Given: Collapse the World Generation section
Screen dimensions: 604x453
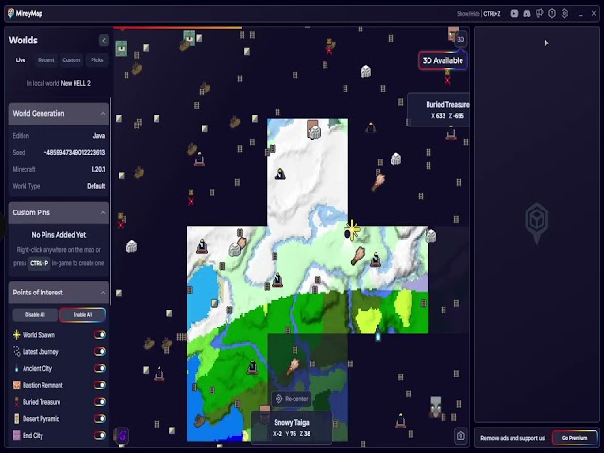Looking at the screenshot, I should coord(103,113).
